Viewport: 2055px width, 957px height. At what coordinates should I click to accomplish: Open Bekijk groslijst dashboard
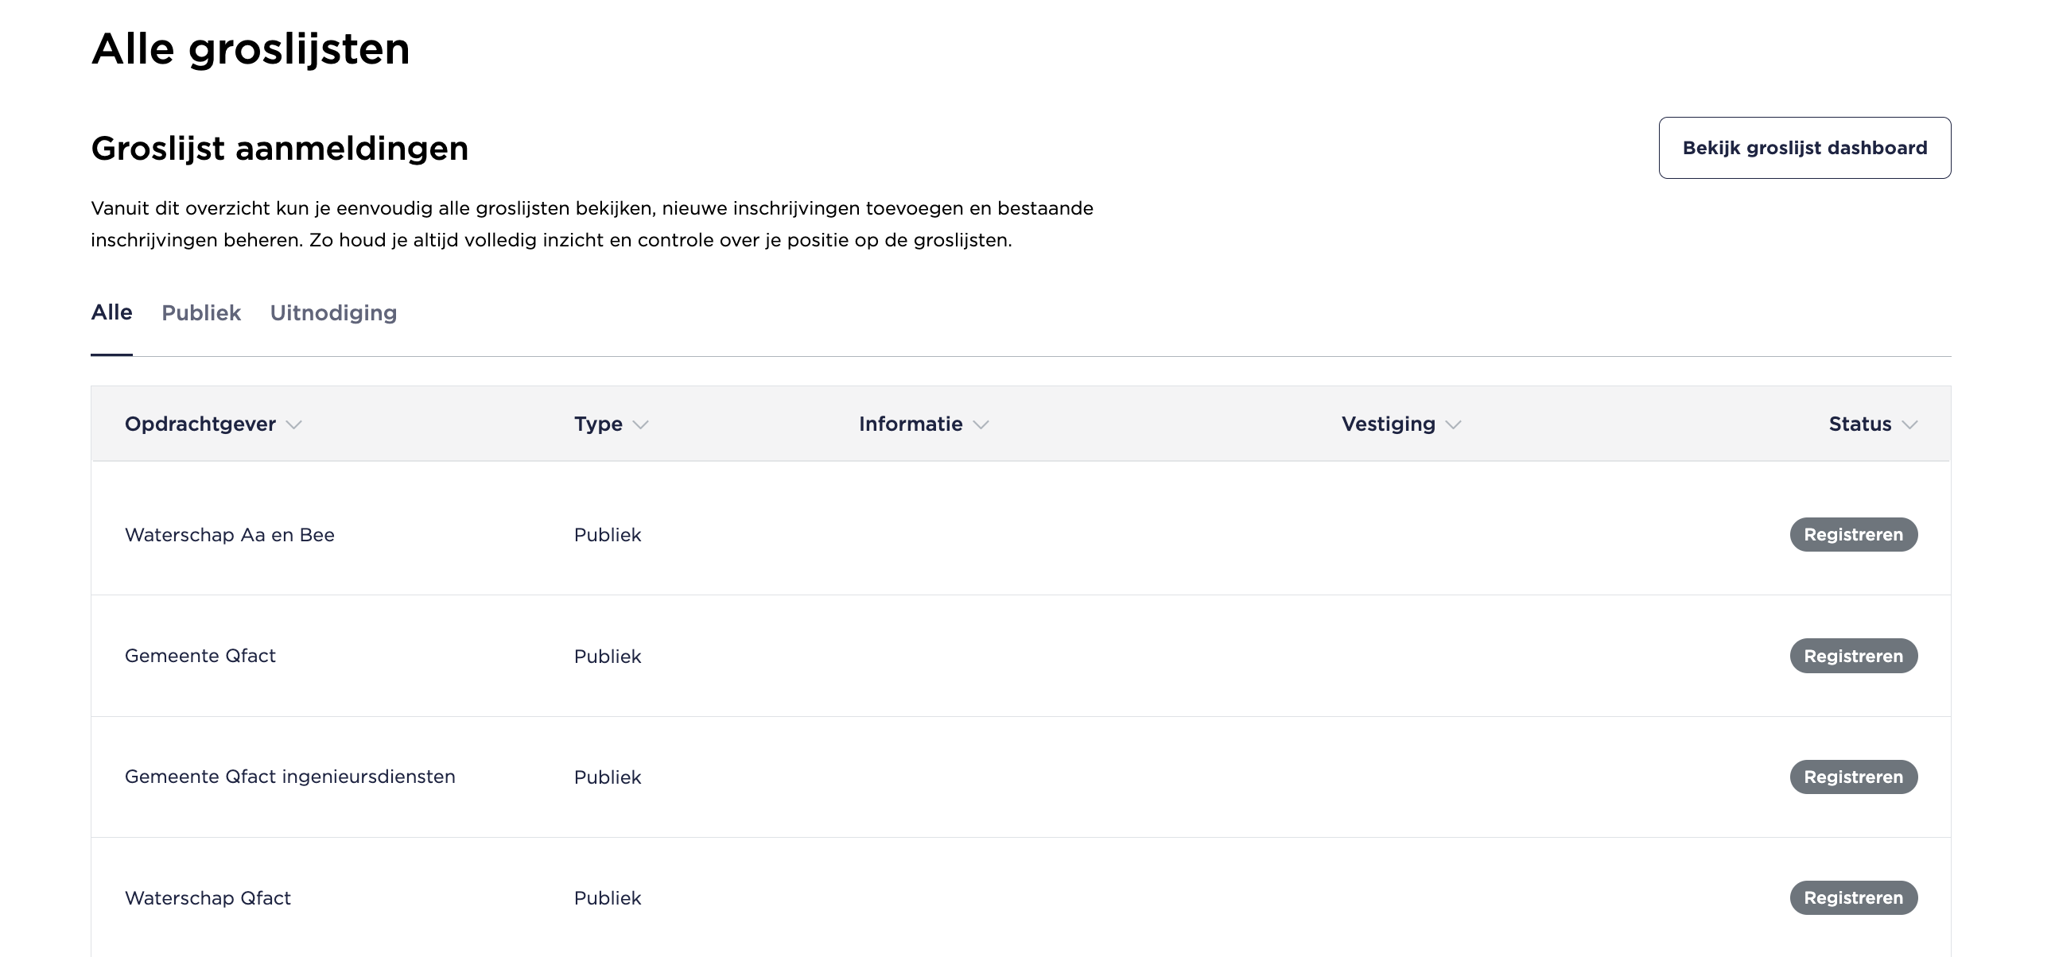point(1804,149)
